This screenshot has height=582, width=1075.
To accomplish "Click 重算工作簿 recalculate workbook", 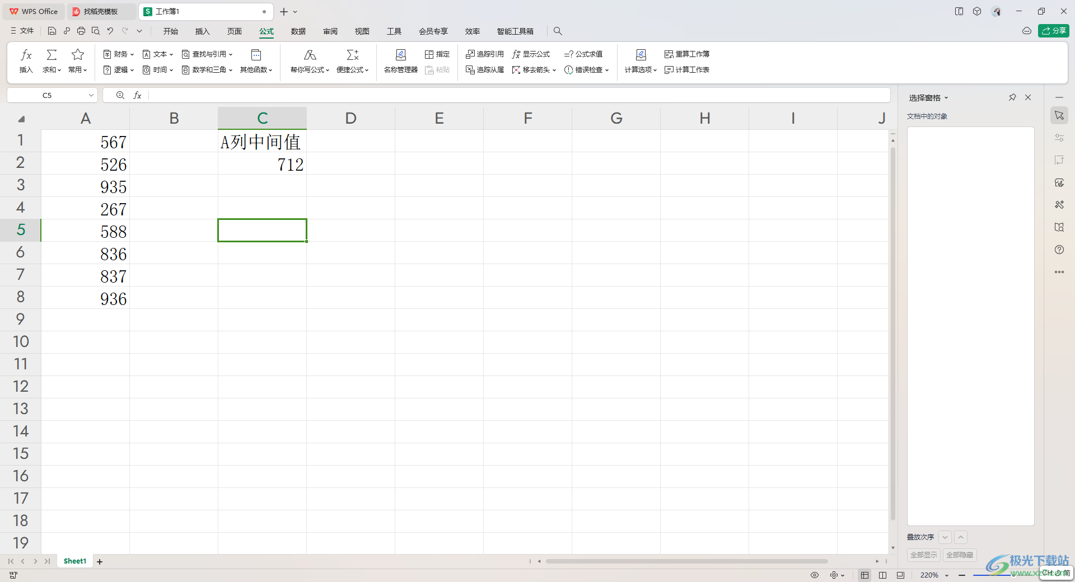I will [x=687, y=54].
